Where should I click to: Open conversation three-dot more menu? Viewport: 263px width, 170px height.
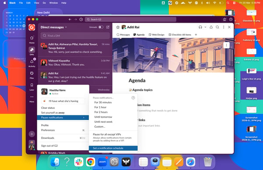(x=224, y=27)
